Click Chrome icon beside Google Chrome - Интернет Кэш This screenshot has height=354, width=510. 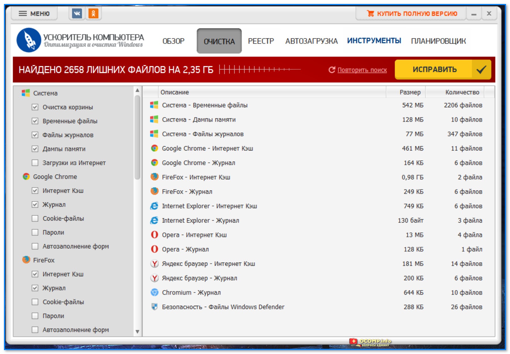(154, 148)
